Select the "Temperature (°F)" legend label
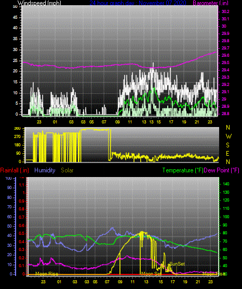This screenshot has width=242, height=289. [183, 170]
